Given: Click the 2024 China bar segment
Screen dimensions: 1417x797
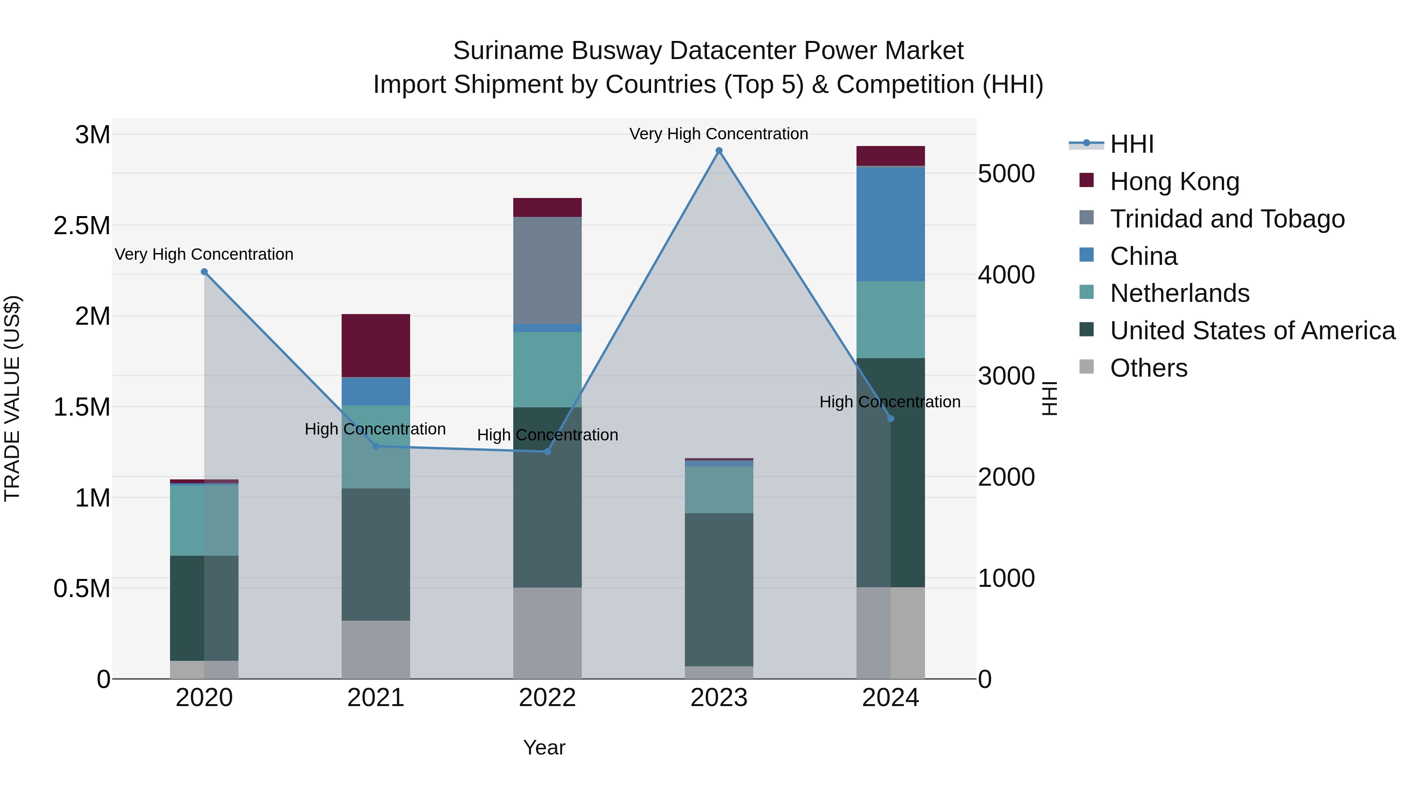Looking at the screenshot, I should pyautogui.click(x=891, y=224).
